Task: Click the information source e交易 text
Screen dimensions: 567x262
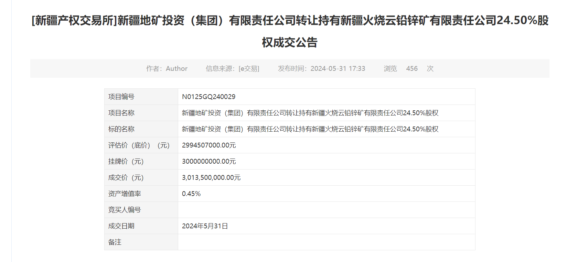Action: click(249, 68)
